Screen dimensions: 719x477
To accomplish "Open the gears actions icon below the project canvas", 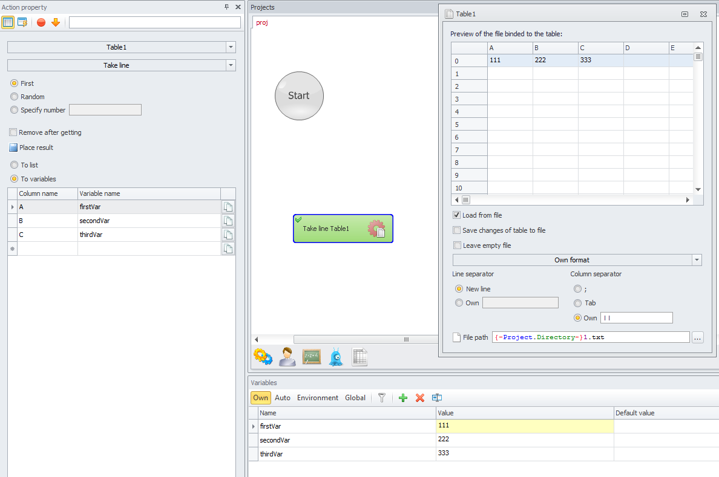I will [x=263, y=357].
